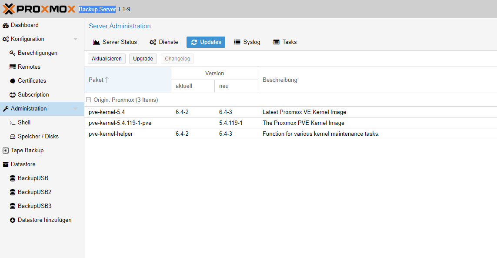Click the Updates refresh icon

coord(194,42)
